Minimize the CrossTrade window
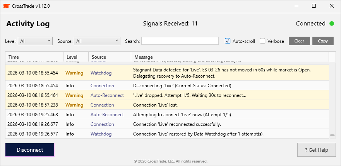 pyautogui.click(x=296, y=6)
